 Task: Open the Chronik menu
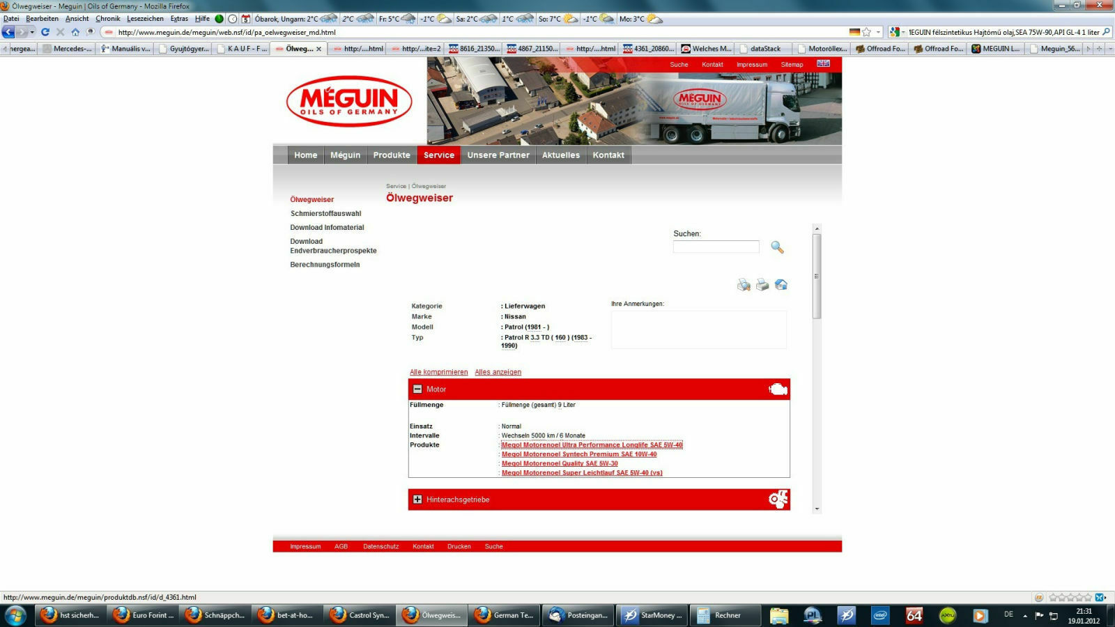[x=108, y=19]
